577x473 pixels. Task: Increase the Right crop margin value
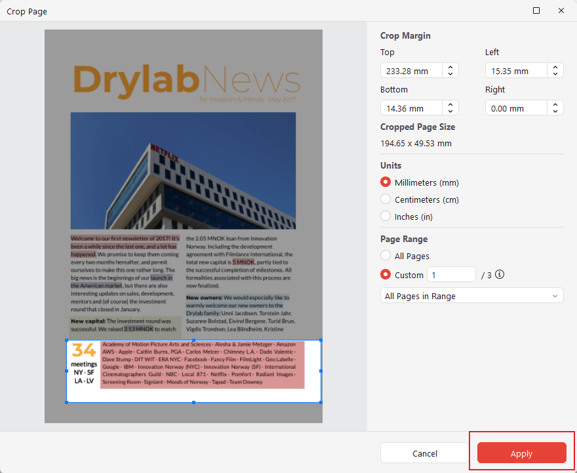coord(555,105)
